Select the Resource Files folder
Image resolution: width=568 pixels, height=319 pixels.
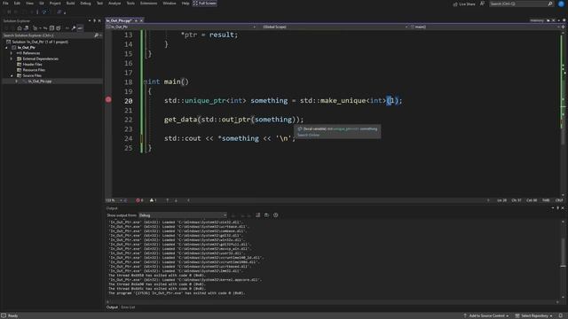click(34, 70)
